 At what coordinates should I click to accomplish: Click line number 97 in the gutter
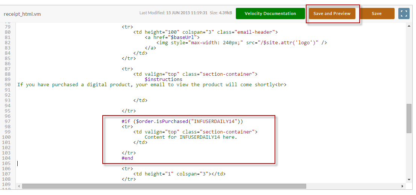coord(8,121)
